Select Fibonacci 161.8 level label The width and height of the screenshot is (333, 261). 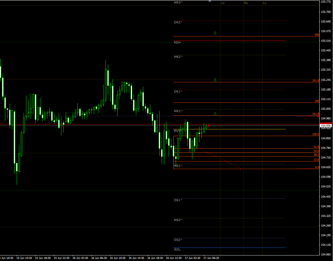click(x=315, y=114)
